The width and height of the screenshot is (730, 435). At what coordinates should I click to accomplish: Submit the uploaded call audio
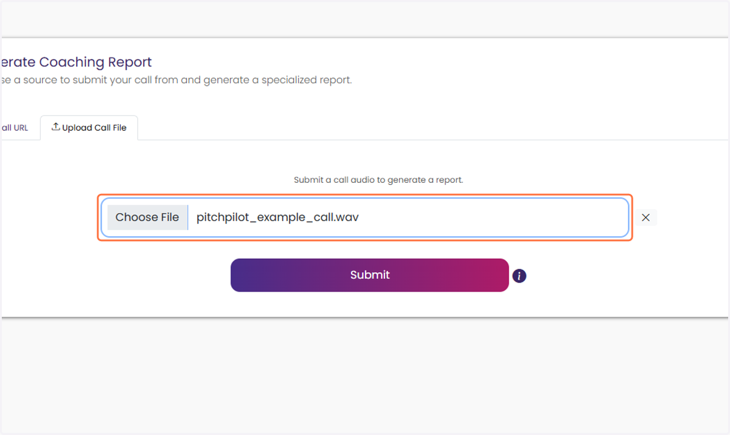(369, 275)
